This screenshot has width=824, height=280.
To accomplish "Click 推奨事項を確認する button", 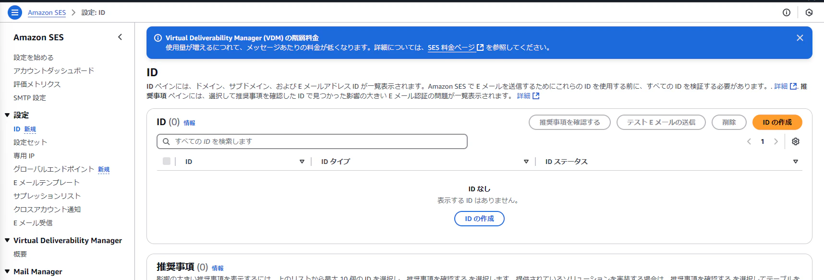I will point(570,122).
